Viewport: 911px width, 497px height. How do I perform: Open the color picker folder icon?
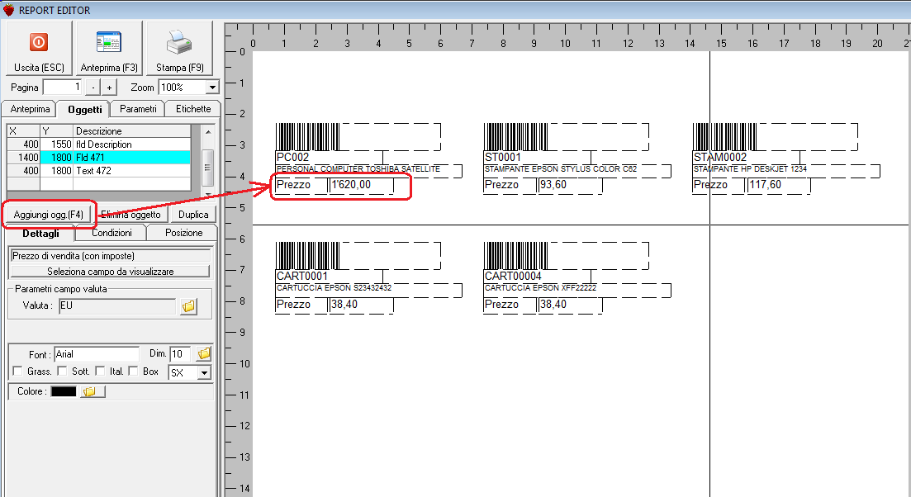[92, 392]
